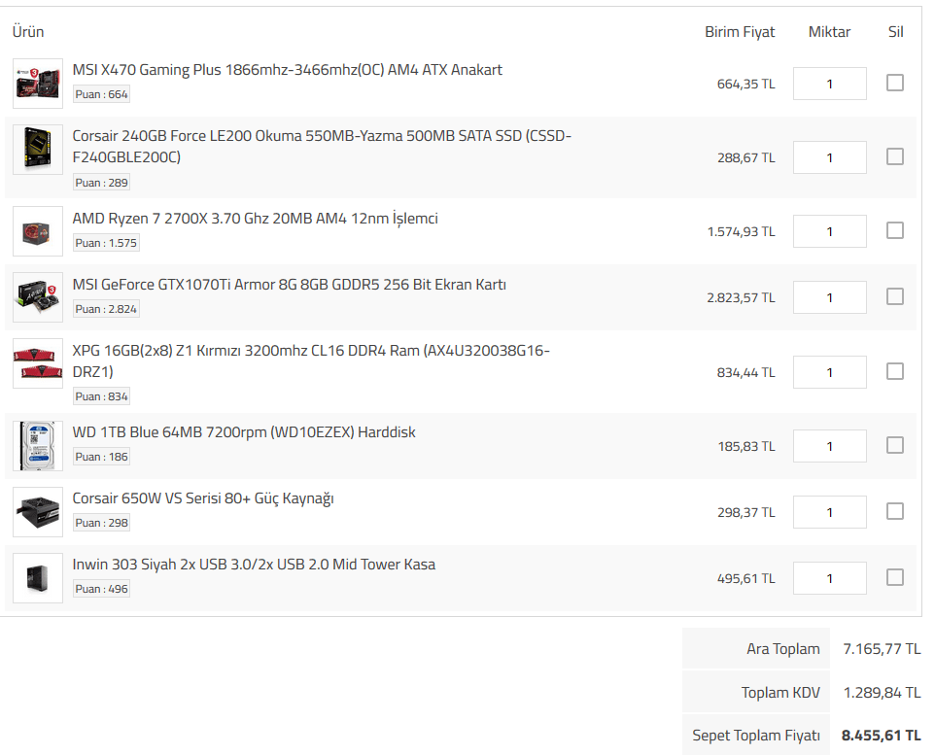Tick the delete checkbox for Ryzen 7 2700X
Screen dimensions: 935x755
point(895,230)
